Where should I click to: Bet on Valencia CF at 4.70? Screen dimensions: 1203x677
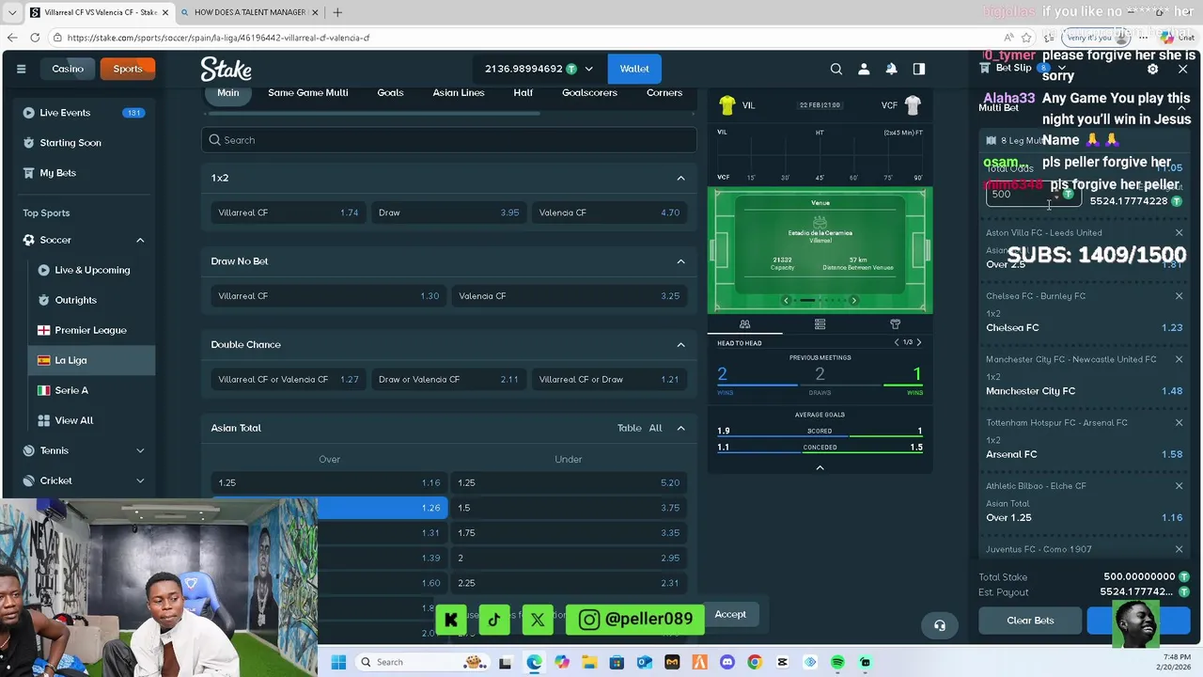[x=609, y=213]
